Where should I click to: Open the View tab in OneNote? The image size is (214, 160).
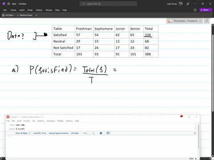click(x=57, y=10)
